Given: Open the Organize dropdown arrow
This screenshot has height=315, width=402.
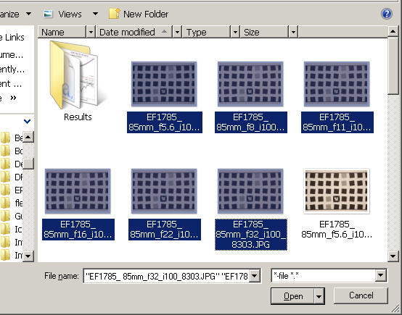Looking at the screenshot, I should tap(29, 14).
